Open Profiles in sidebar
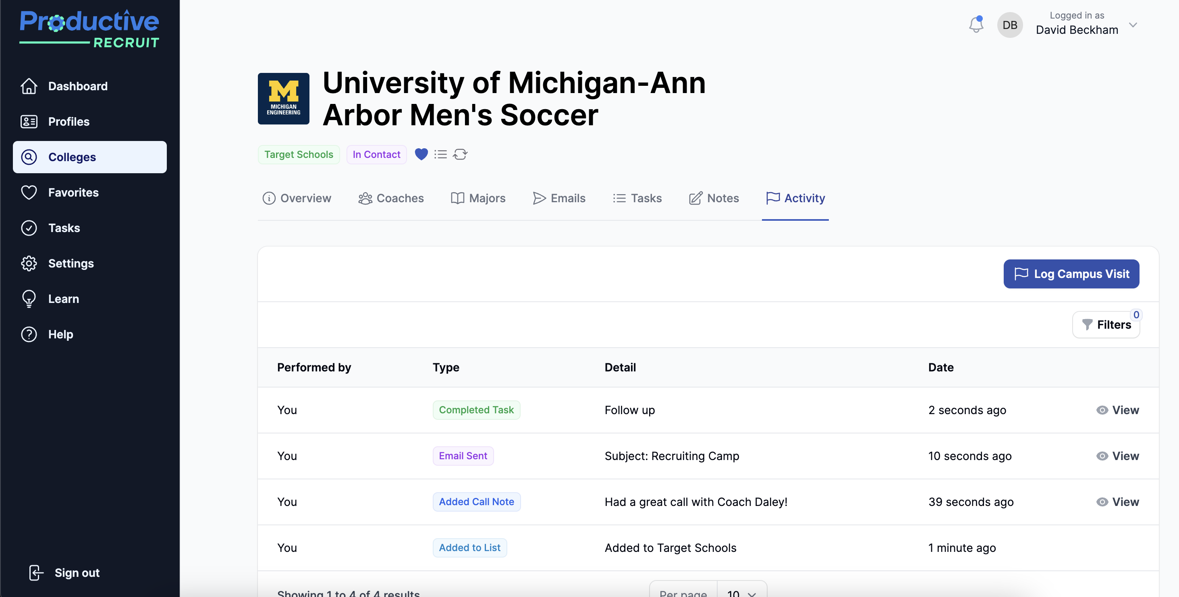Viewport: 1179px width, 597px height. (90, 122)
